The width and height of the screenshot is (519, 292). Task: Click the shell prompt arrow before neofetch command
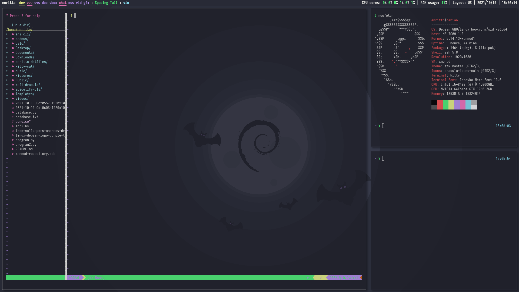375,15
